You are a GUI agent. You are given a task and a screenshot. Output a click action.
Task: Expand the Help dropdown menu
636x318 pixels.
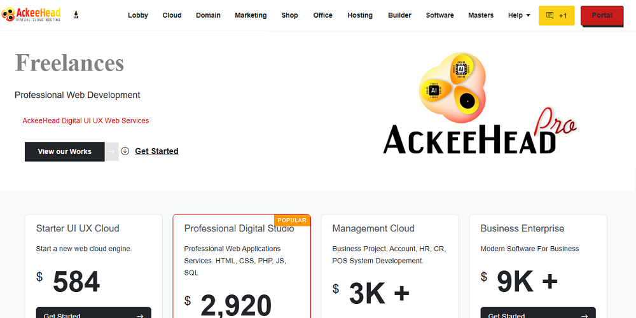[519, 15]
